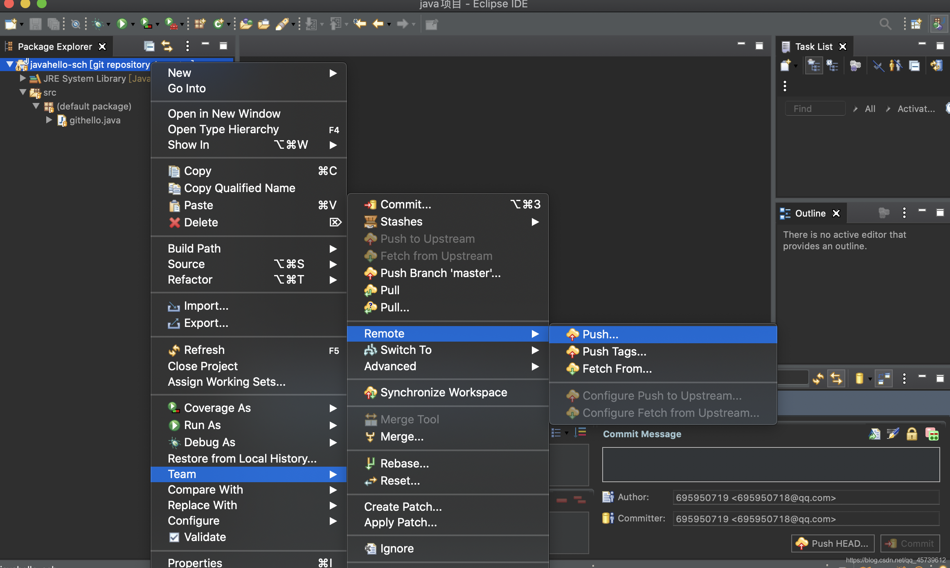950x568 pixels.
Task: Switch to the Package Explorer tab
Action: (x=55, y=47)
